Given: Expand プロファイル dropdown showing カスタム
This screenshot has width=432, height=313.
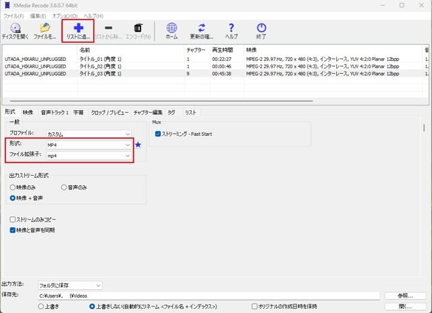Looking at the screenshot, I should click(x=88, y=134).
